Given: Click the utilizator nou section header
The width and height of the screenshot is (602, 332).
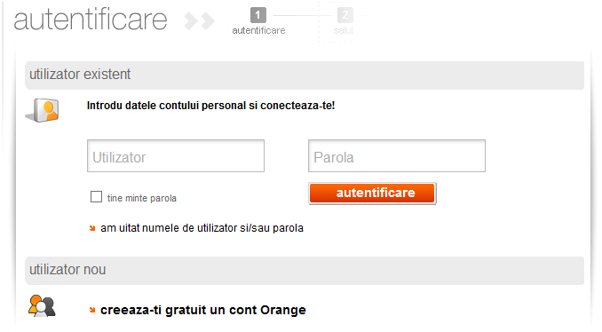Looking at the screenshot, I should 305,270.
